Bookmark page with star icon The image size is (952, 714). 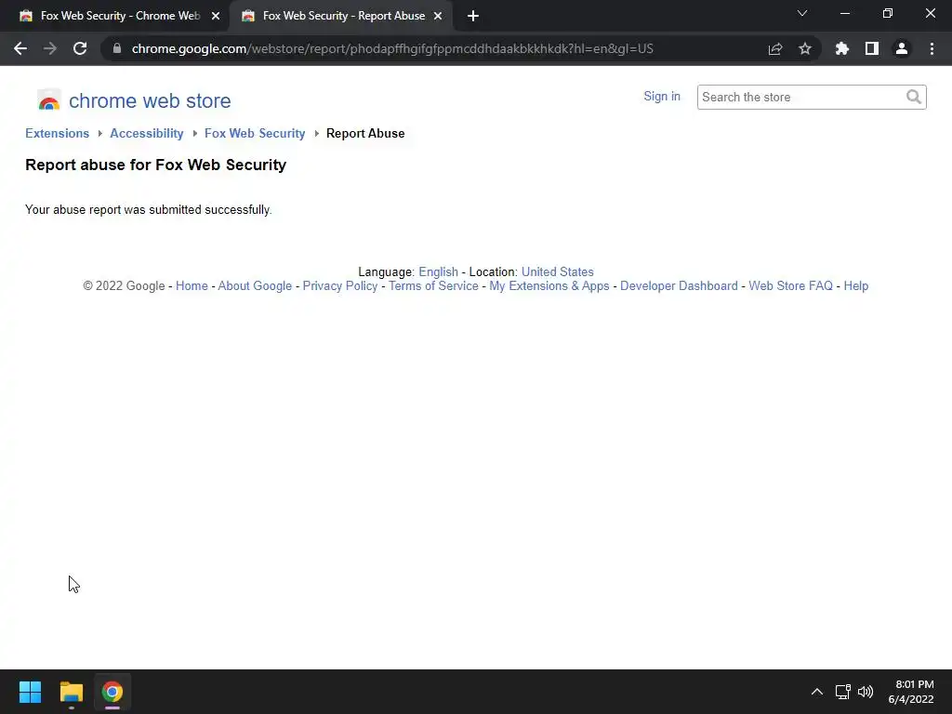[805, 48]
